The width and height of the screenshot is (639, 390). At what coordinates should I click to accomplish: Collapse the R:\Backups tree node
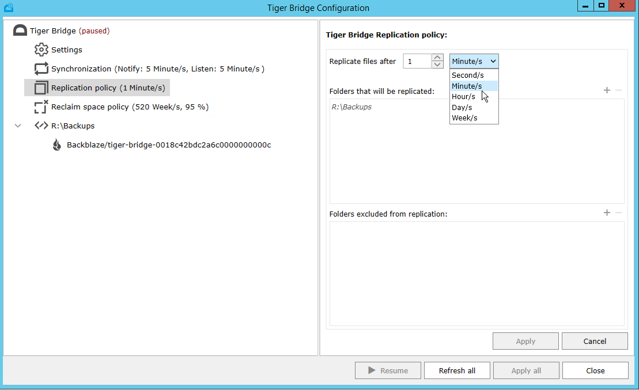[x=18, y=126]
